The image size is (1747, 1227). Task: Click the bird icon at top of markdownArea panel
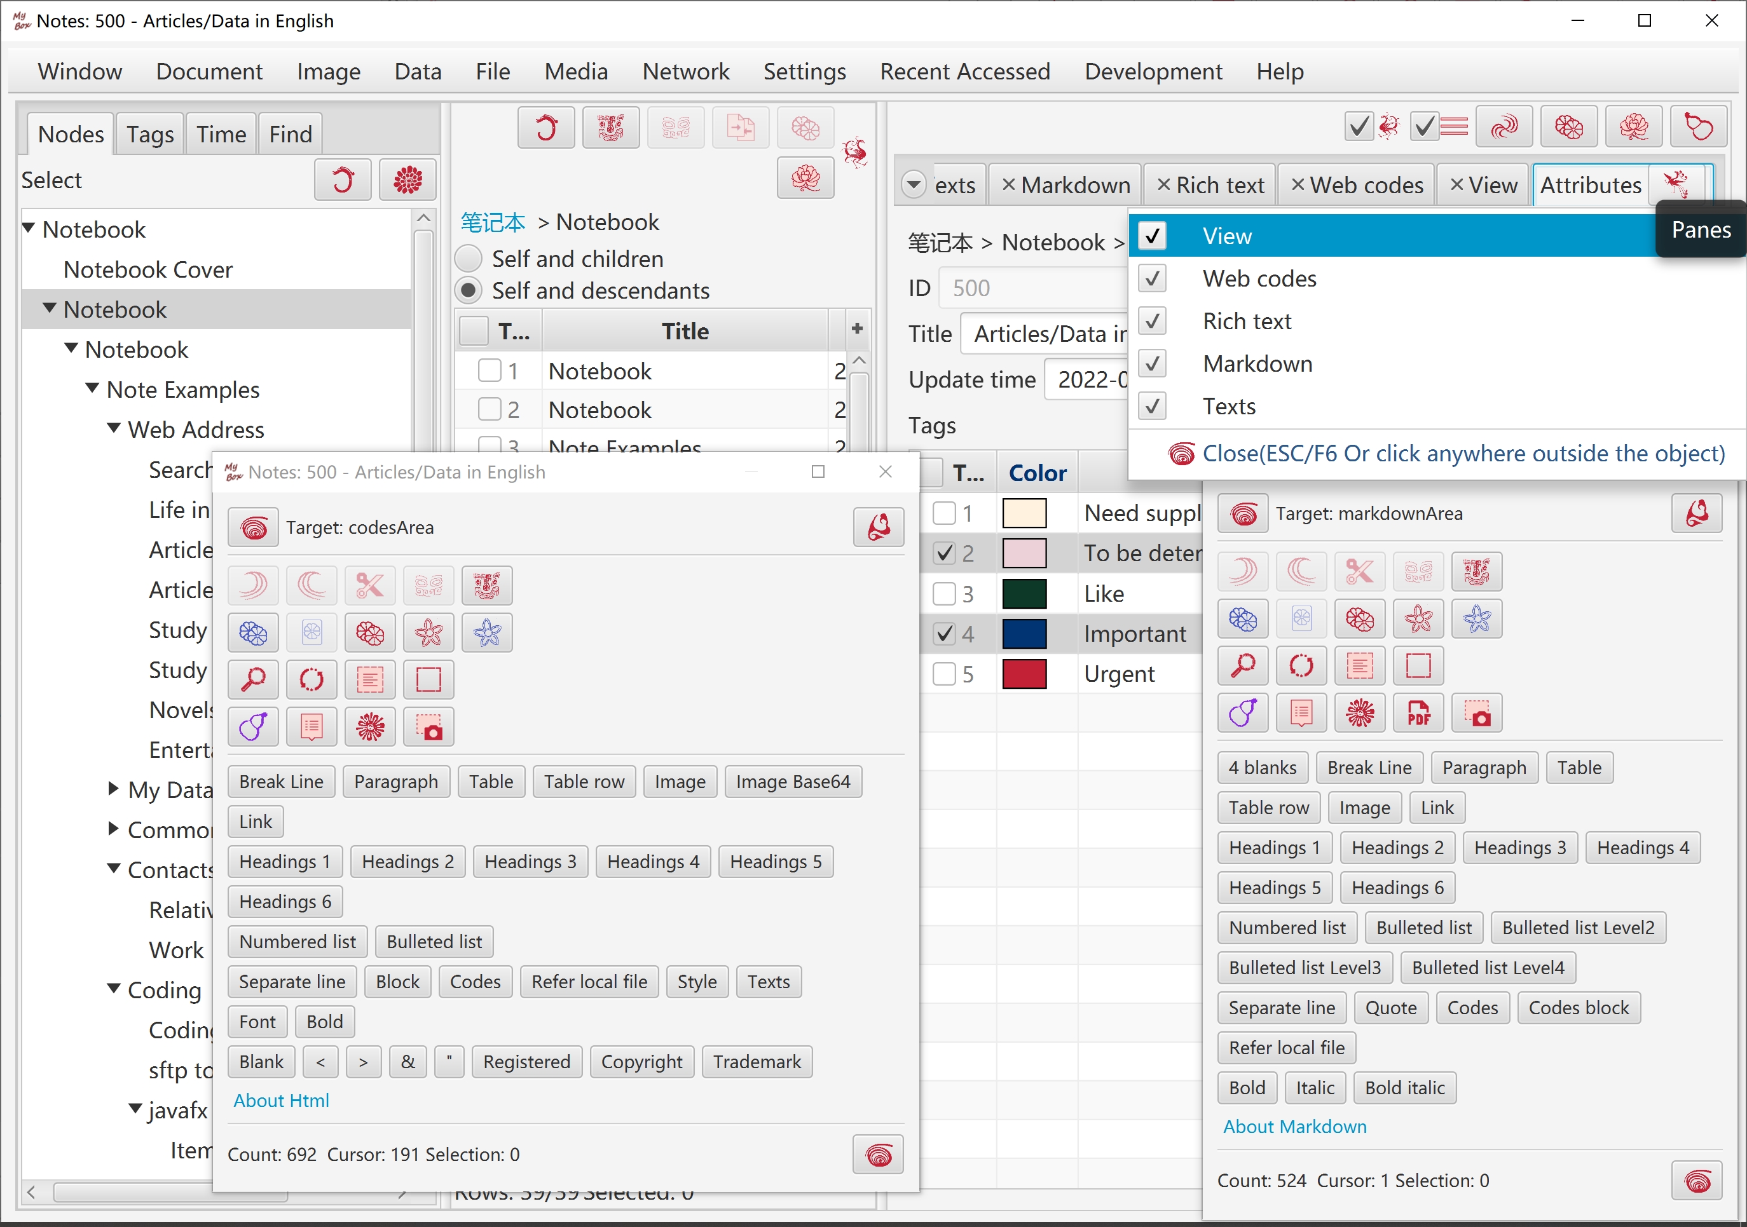(1697, 513)
